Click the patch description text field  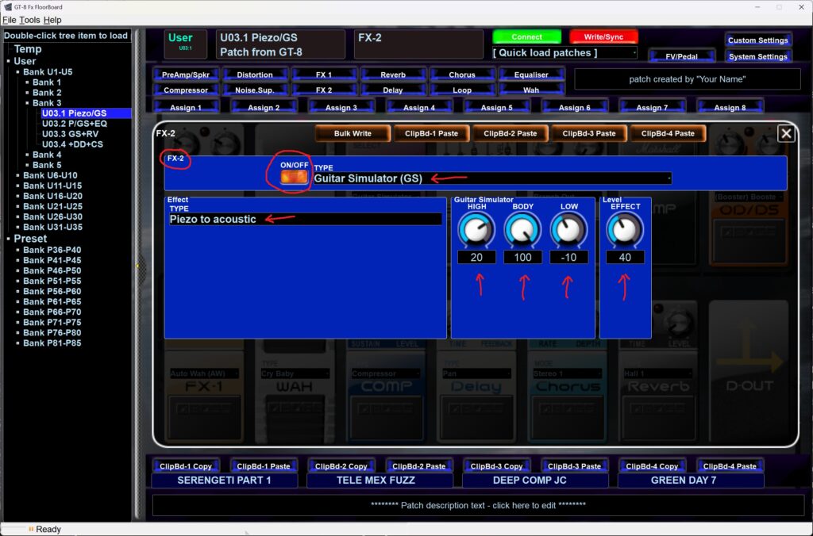(478, 505)
